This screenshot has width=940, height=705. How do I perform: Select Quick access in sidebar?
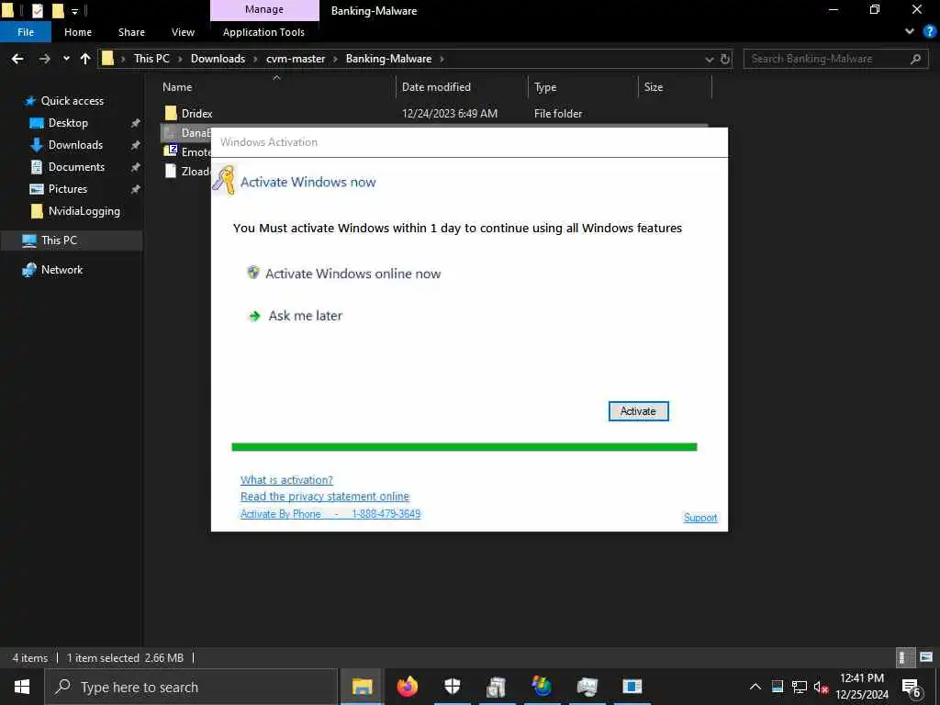point(72,101)
